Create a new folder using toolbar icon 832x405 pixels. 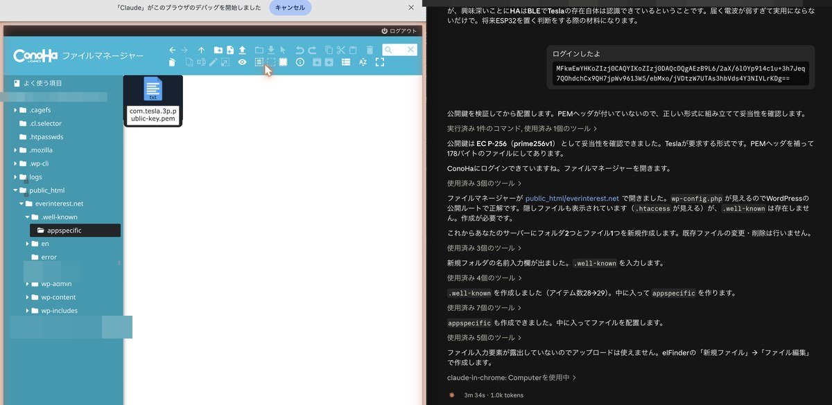[218, 50]
